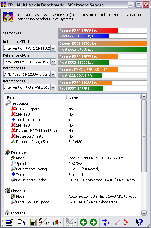The height and width of the screenshot is (228, 151).
Task: Click the list scrollbar down arrow
Action: click(144, 213)
